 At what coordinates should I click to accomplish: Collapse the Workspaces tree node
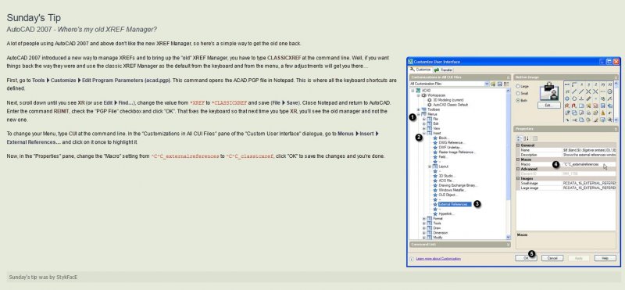click(419, 95)
